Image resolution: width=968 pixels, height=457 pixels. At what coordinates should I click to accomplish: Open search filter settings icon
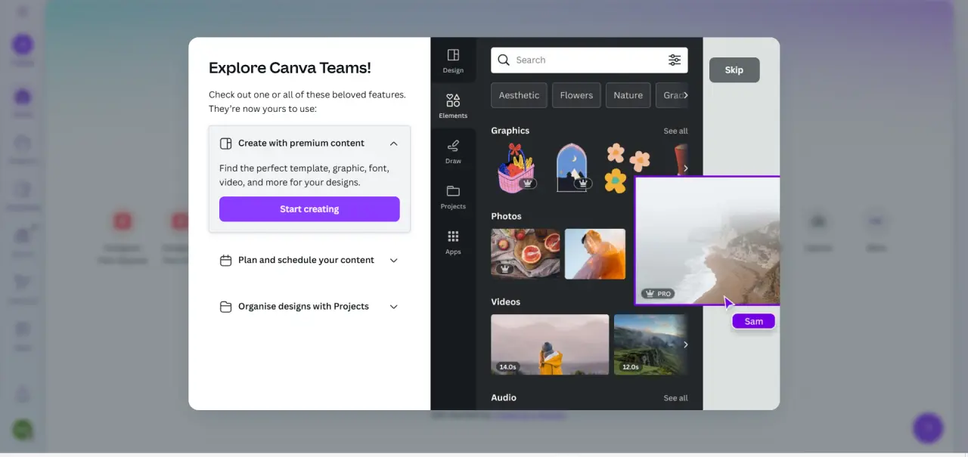(x=675, y=60)
